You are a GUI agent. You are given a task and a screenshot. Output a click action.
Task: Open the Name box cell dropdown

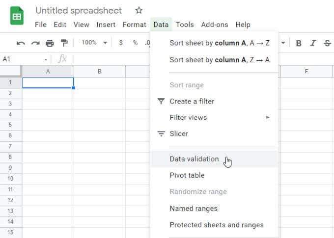pyautogui.click(x=46, y=59)
